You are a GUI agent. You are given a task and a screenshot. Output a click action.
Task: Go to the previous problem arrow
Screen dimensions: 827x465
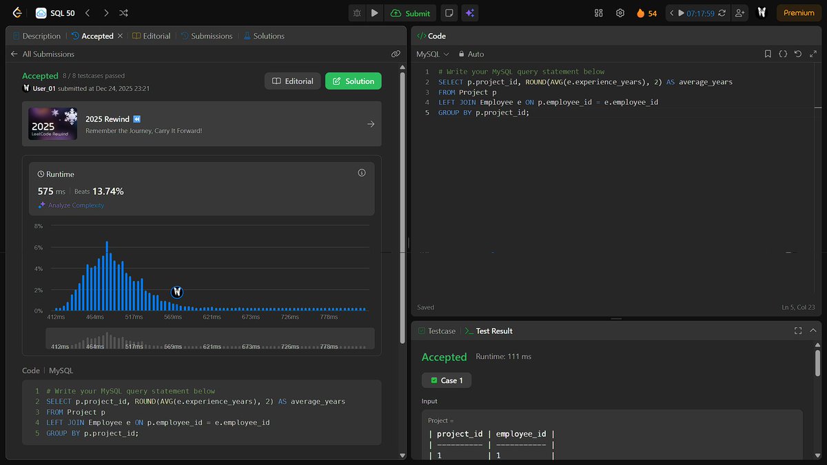click(x=88, y=13)
